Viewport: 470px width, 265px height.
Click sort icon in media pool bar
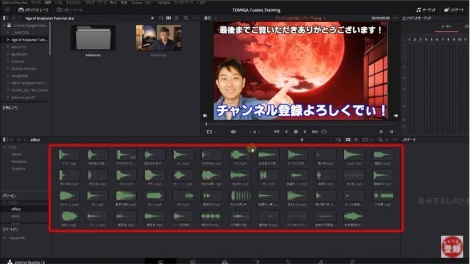[339, 140]
